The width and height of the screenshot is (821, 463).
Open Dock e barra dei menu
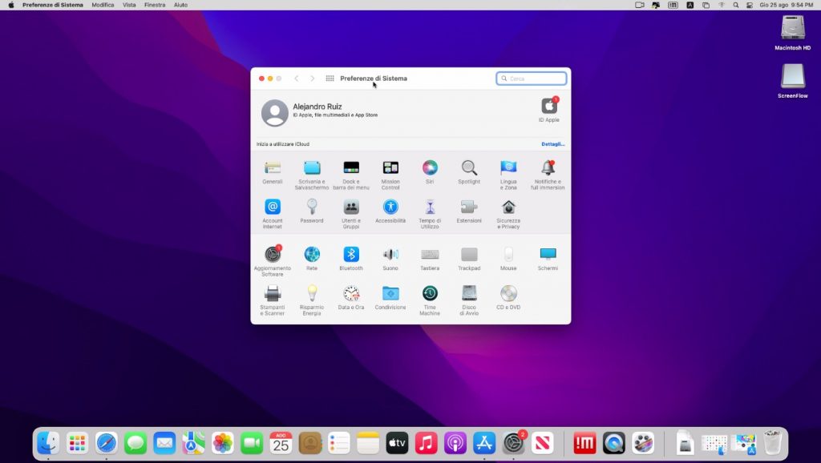point(351,168)
